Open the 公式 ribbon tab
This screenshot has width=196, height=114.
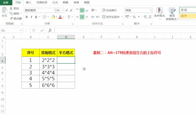click(x=55, y=2)
